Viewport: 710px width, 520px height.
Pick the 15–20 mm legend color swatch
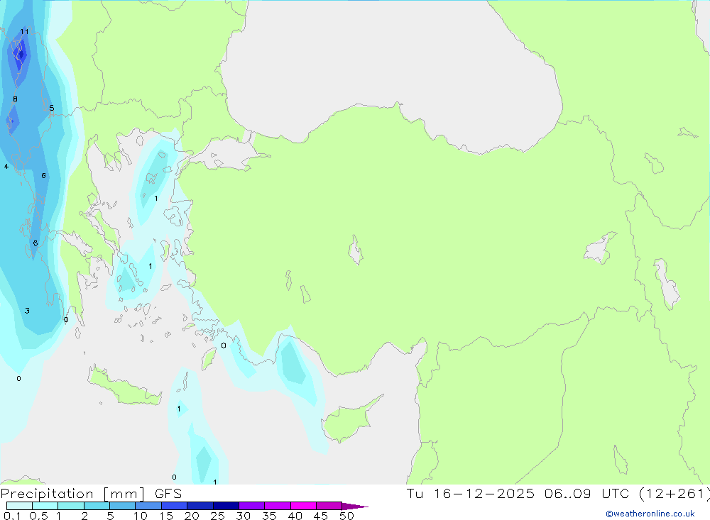[x=175, y=506]
